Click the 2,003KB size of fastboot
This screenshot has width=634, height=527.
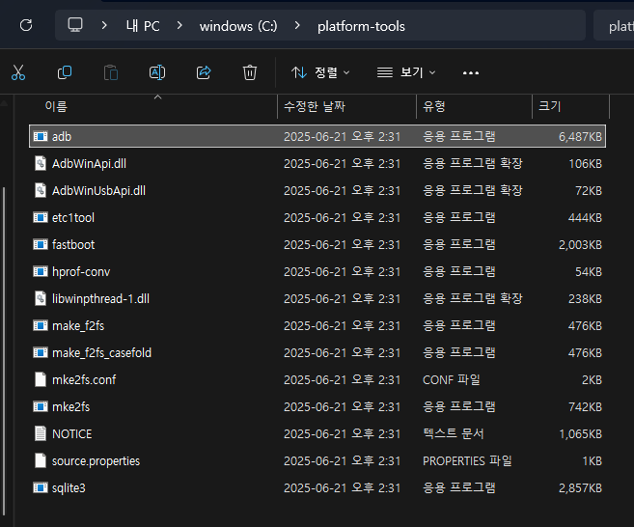[580, 245]
